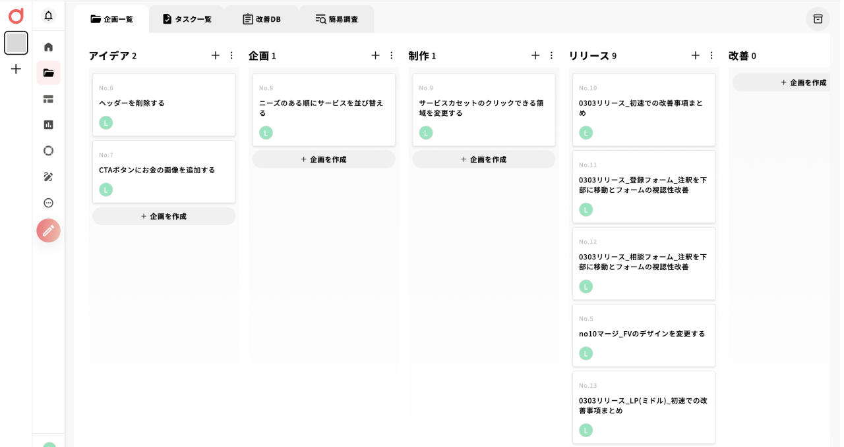Image resolution: width=844 pixels, height=447 pixels.
Task: Open the bar chart icon in sidebar
Action: pyautogui.click(x=48, y=124)
